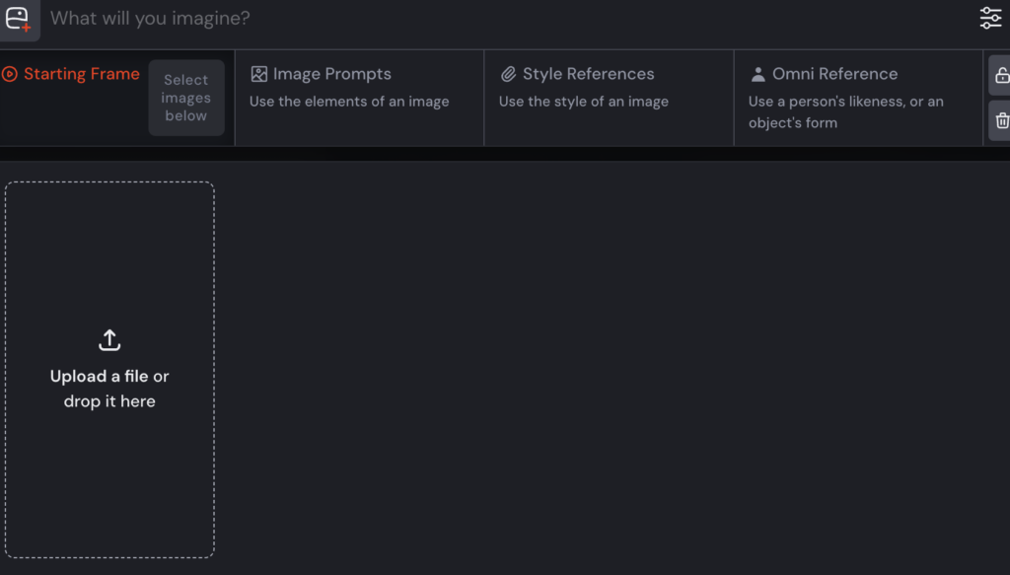Click "Upload a file or drop it here" text
This screenshot has width=1010, height=575.
click(x=109, y=389)
